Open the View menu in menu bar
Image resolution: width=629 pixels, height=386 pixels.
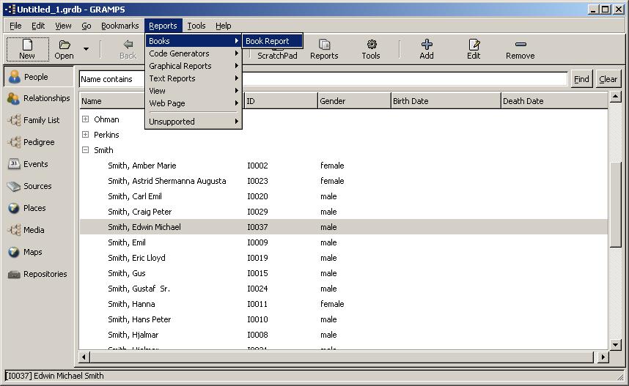pyautogui.click(x=63, y=26)
